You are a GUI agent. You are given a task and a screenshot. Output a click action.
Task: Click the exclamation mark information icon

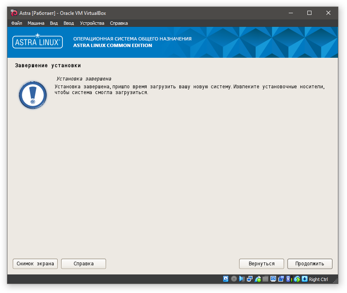(x=33, y=95)
